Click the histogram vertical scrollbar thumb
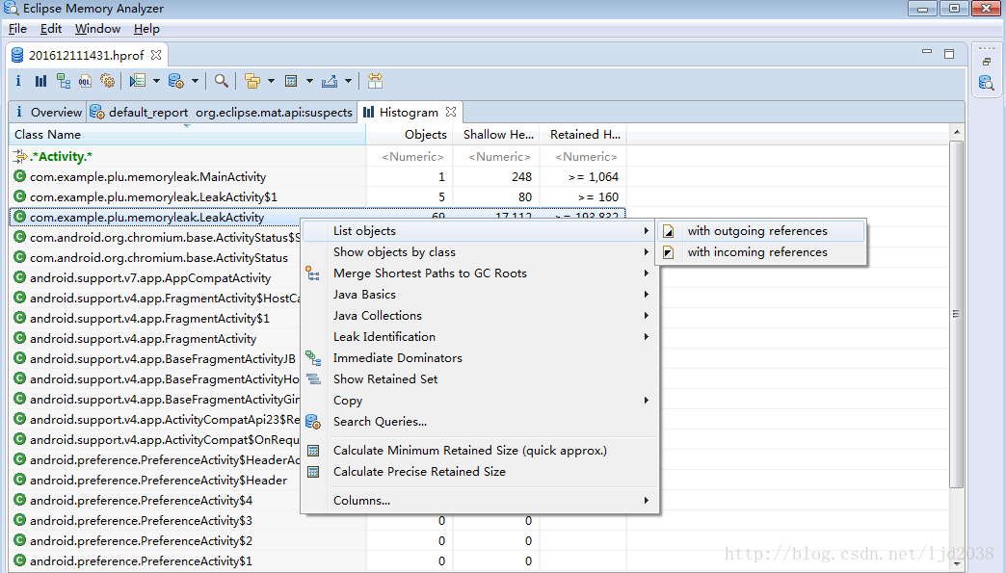The width and height of the screenshot is (1006, 573). coord(956,314)
